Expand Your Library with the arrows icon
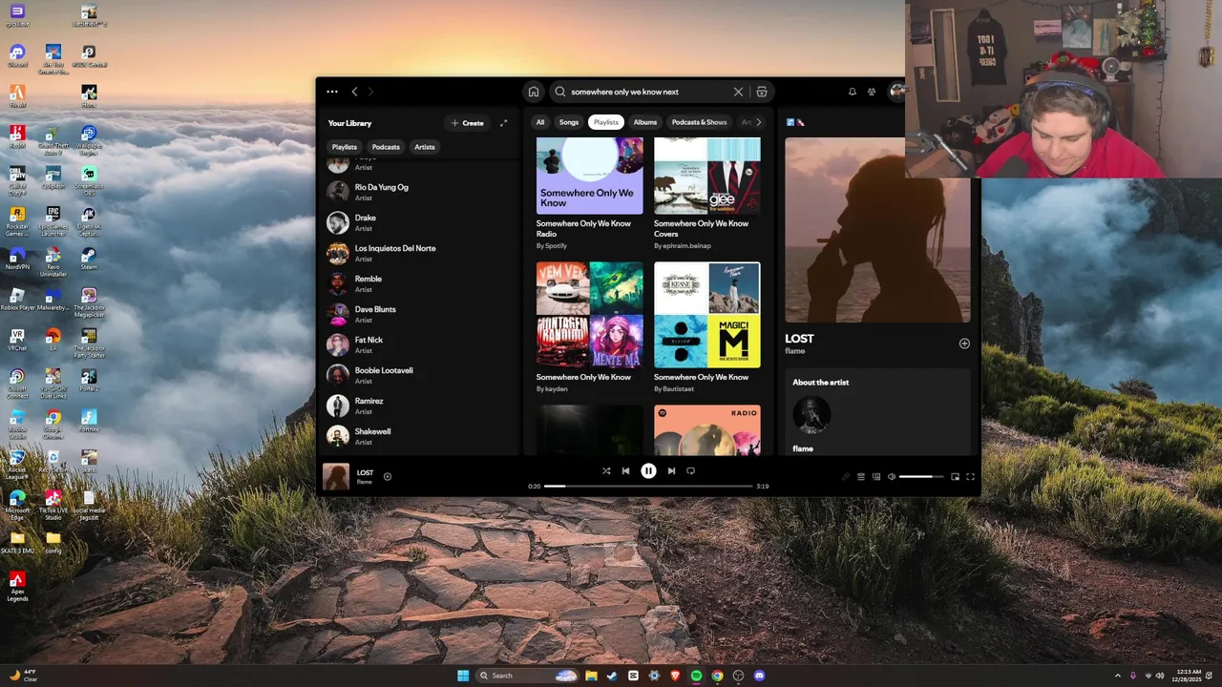1222x687 pixels. point(504,123)
